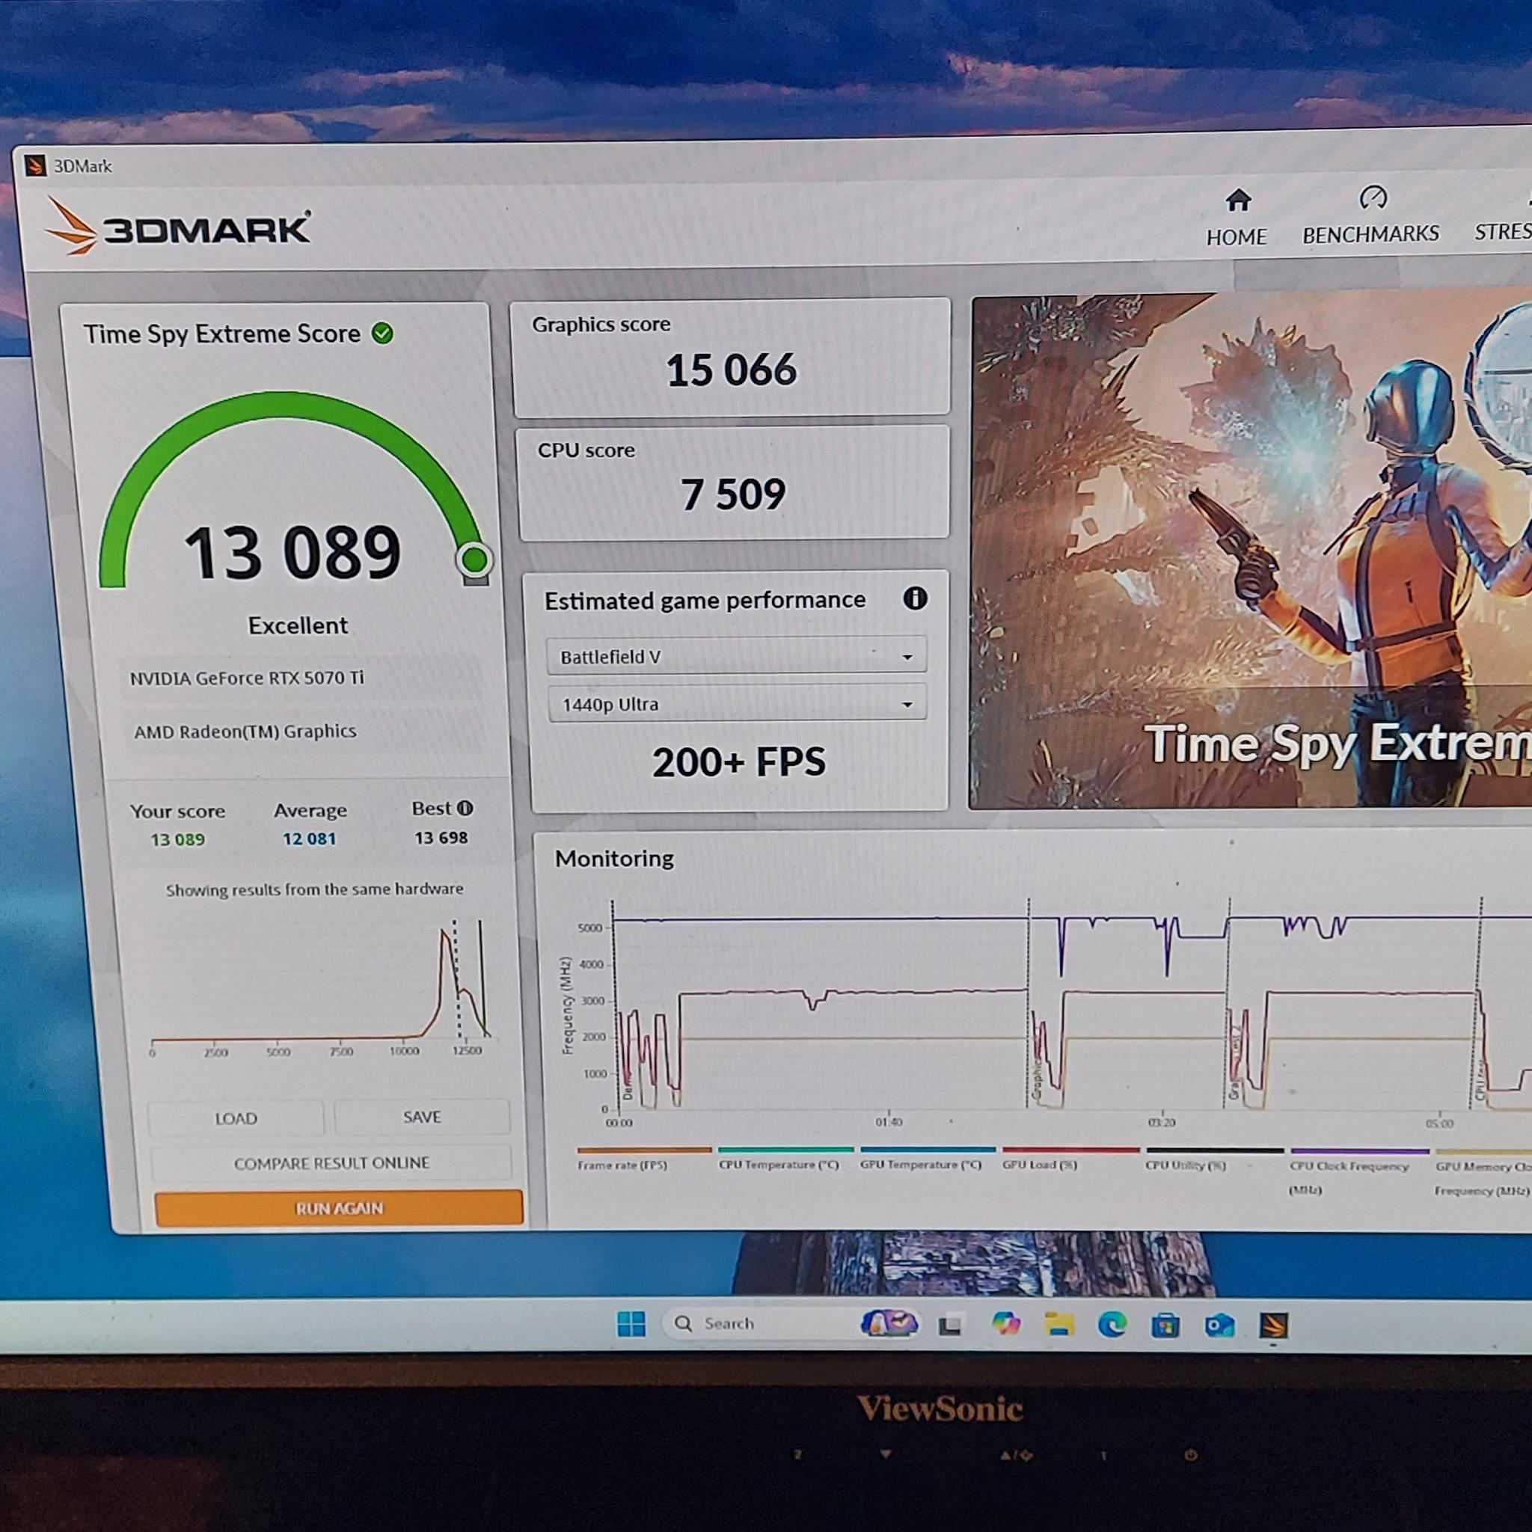Select the BENCHMARKS tab

tap(1371, 233)
